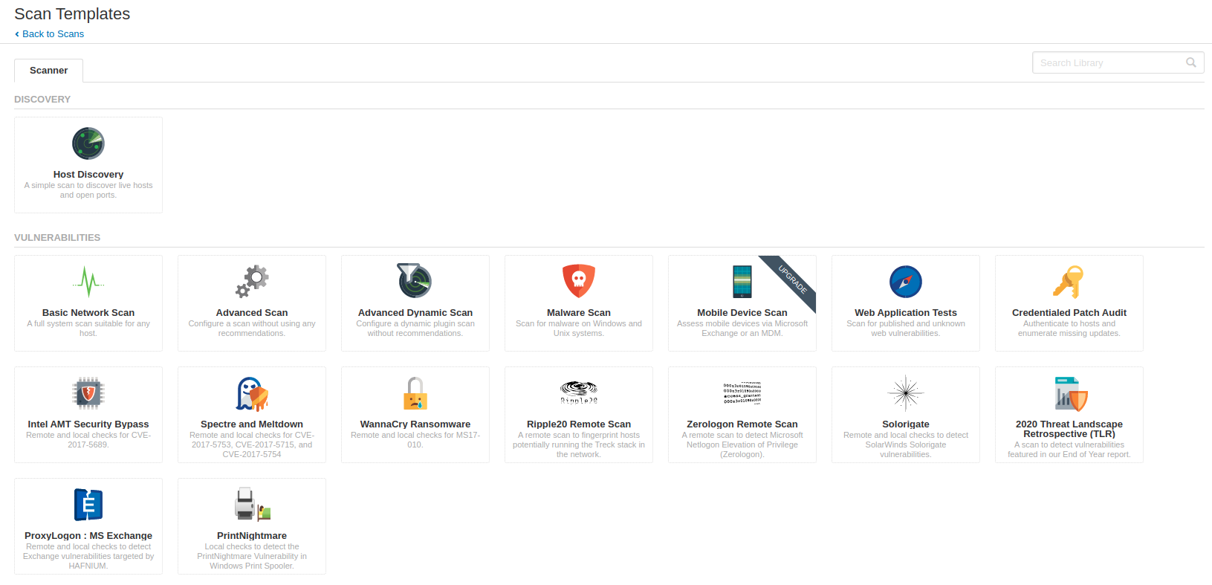Select the WannaCry Ransomware padlock icon
1212x585 pixels.
pyautogui.click(x=415, y=393)
